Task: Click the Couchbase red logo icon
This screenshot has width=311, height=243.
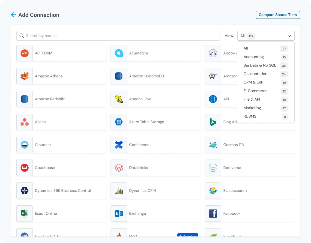Action: click(x=25, y=168)
